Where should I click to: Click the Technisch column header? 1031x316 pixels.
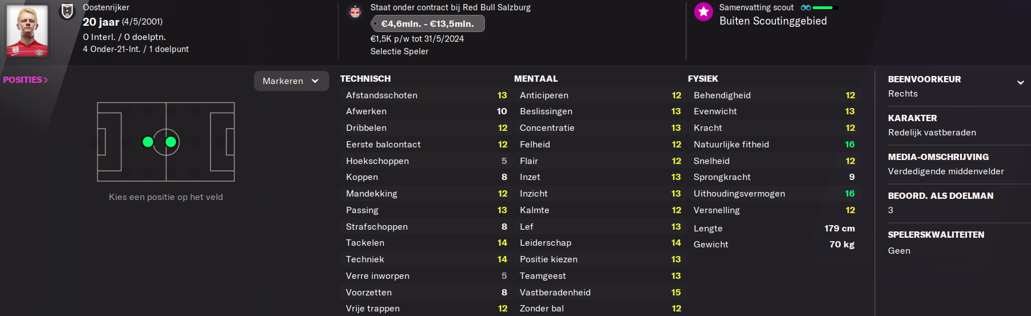pyautogui.click(x=365, y=79)
